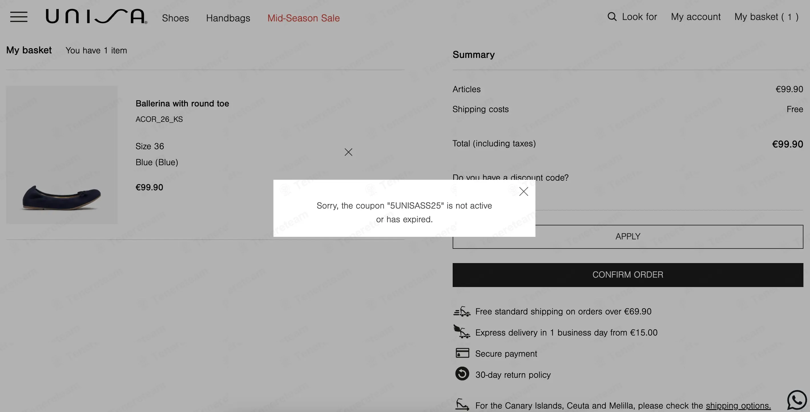810x412 pixels.
Task: Click the Canary Islands shipping shoe icon
Action: point(462,405)
